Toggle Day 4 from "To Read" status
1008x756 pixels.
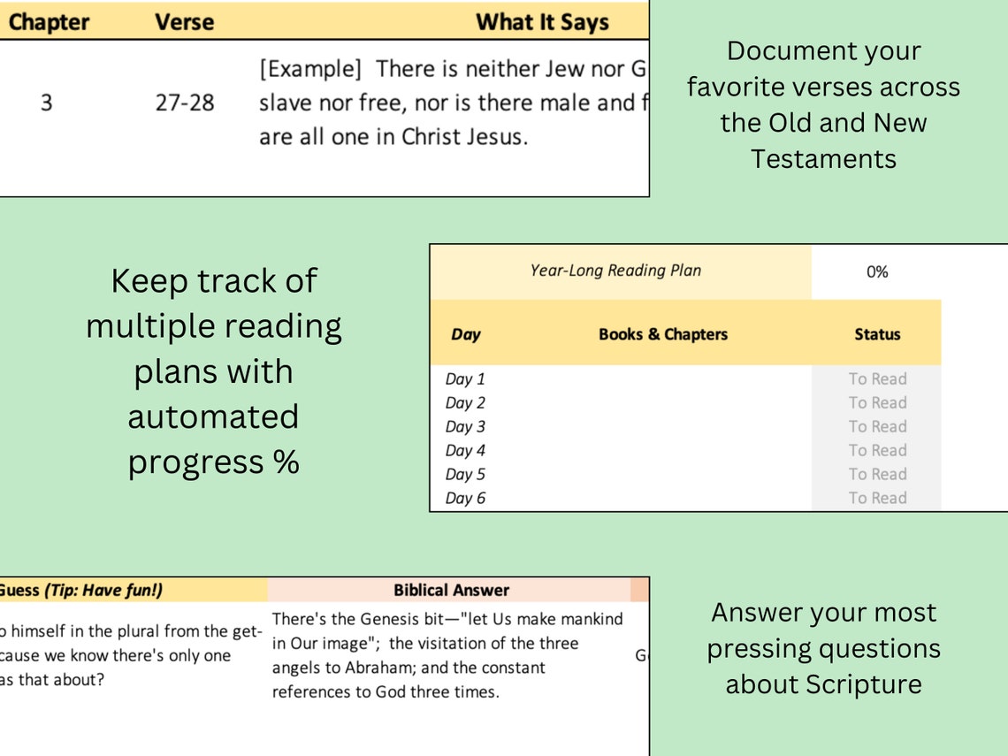point(877,450)
